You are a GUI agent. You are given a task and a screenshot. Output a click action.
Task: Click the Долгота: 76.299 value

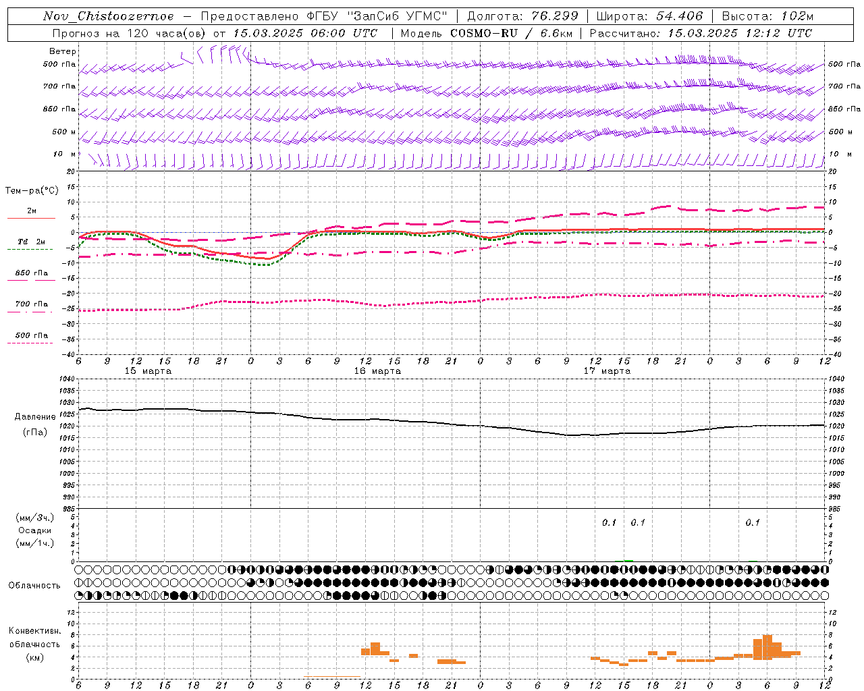(523, 16)
